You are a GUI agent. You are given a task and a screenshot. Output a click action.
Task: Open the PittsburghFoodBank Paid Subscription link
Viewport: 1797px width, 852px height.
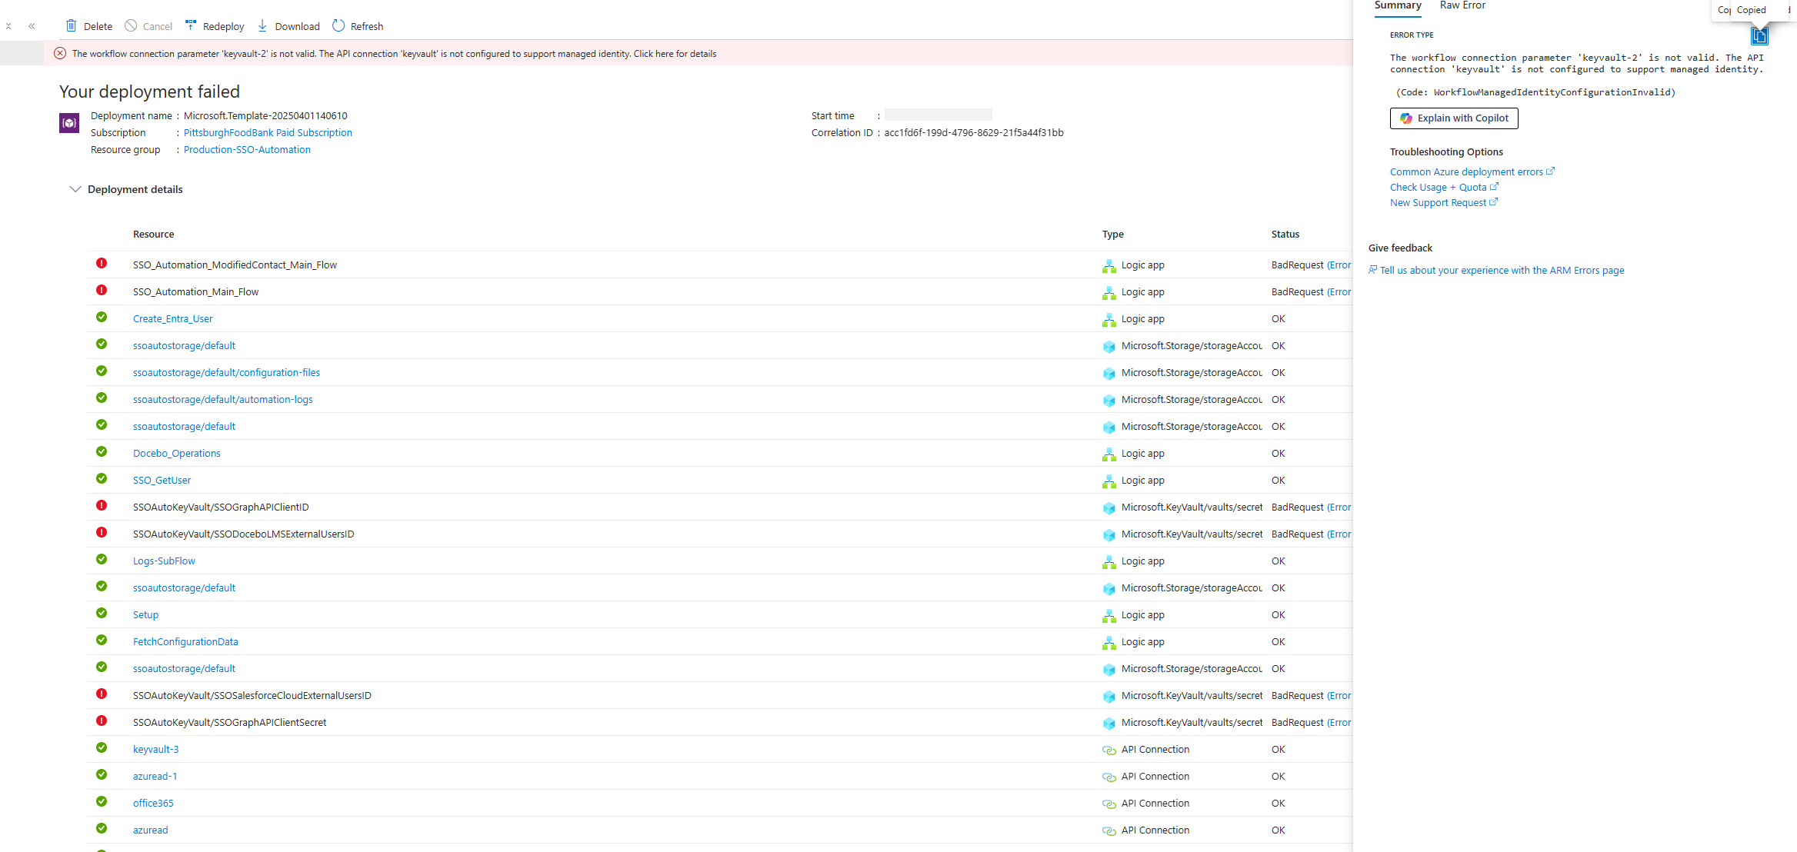tap(268, 133)
